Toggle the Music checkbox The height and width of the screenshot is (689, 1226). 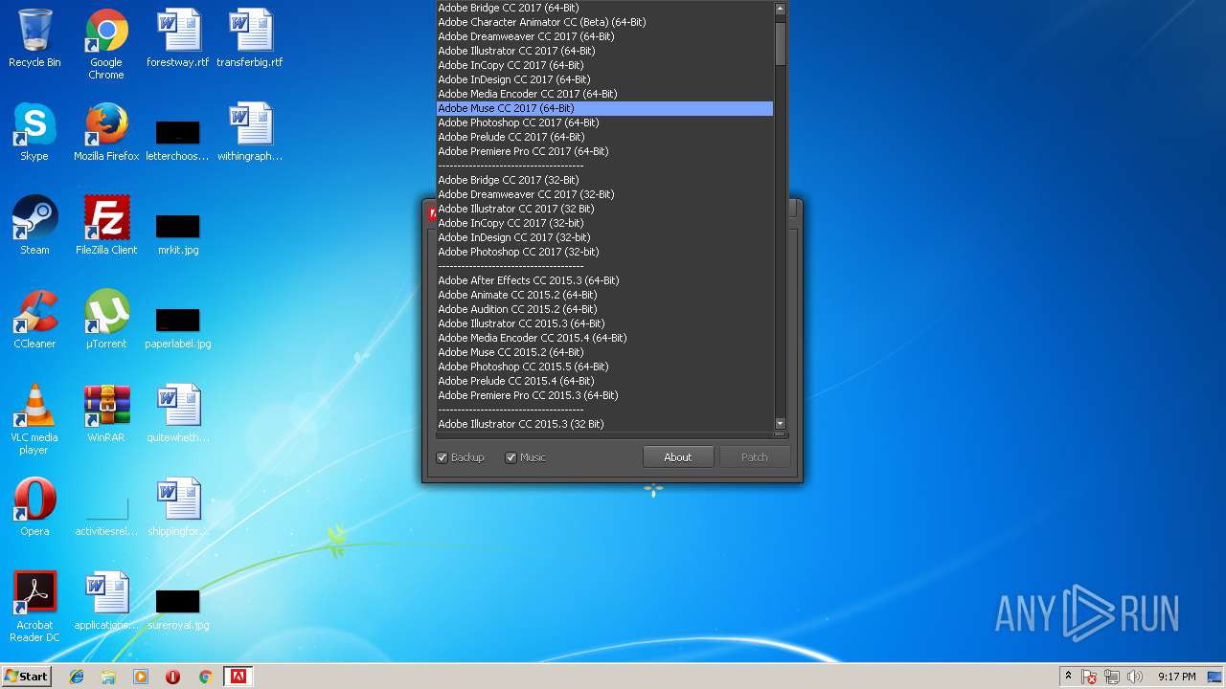(526, 457)
